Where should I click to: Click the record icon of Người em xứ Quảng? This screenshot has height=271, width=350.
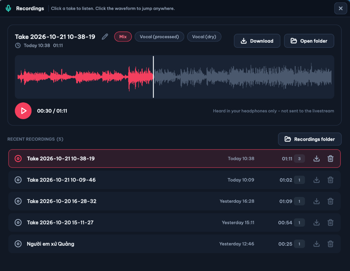pyautogui.click(x=18, y=244)
